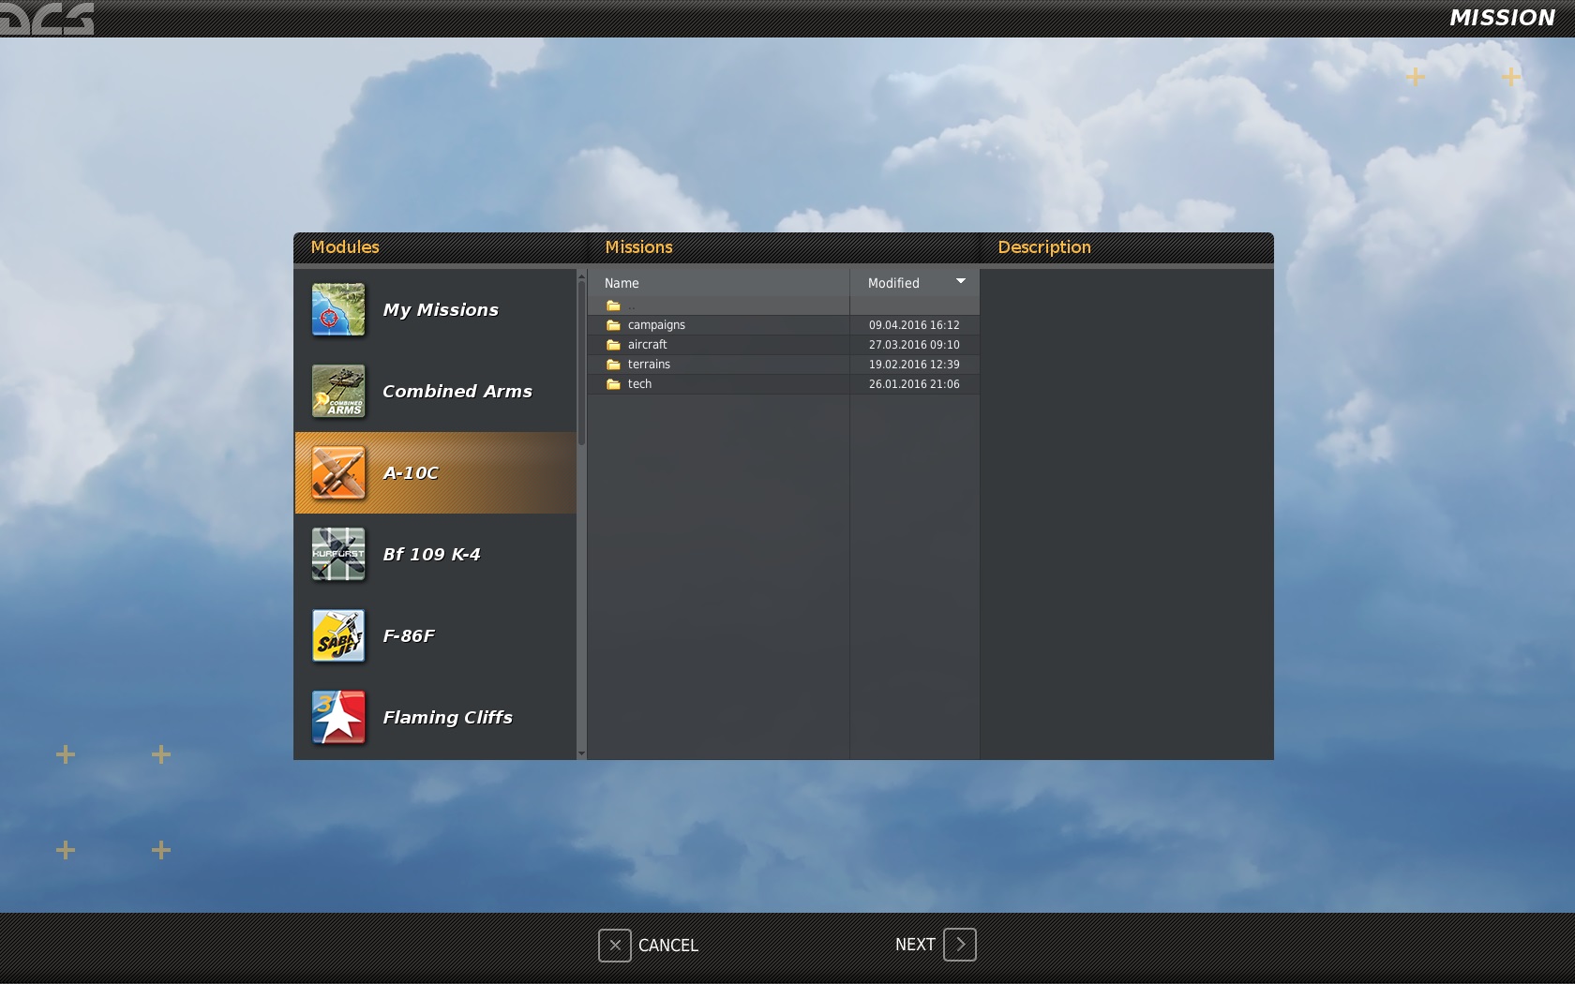Viewport: 1575px width, 984px height.
Task: Click scrollbar down arrow in Modules
Action: [x=581, y=753]
